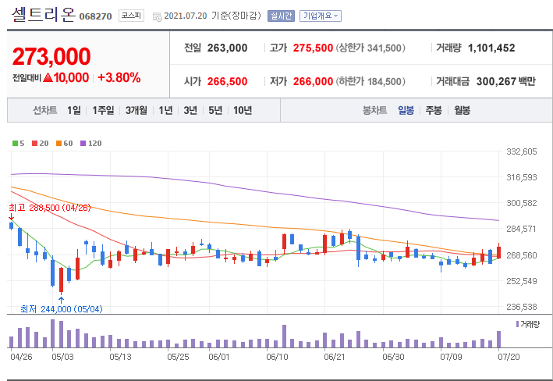Select the 10년 line chart tab
The height and width of the screenshot is (381, 553).
click(x=243, y=111)
